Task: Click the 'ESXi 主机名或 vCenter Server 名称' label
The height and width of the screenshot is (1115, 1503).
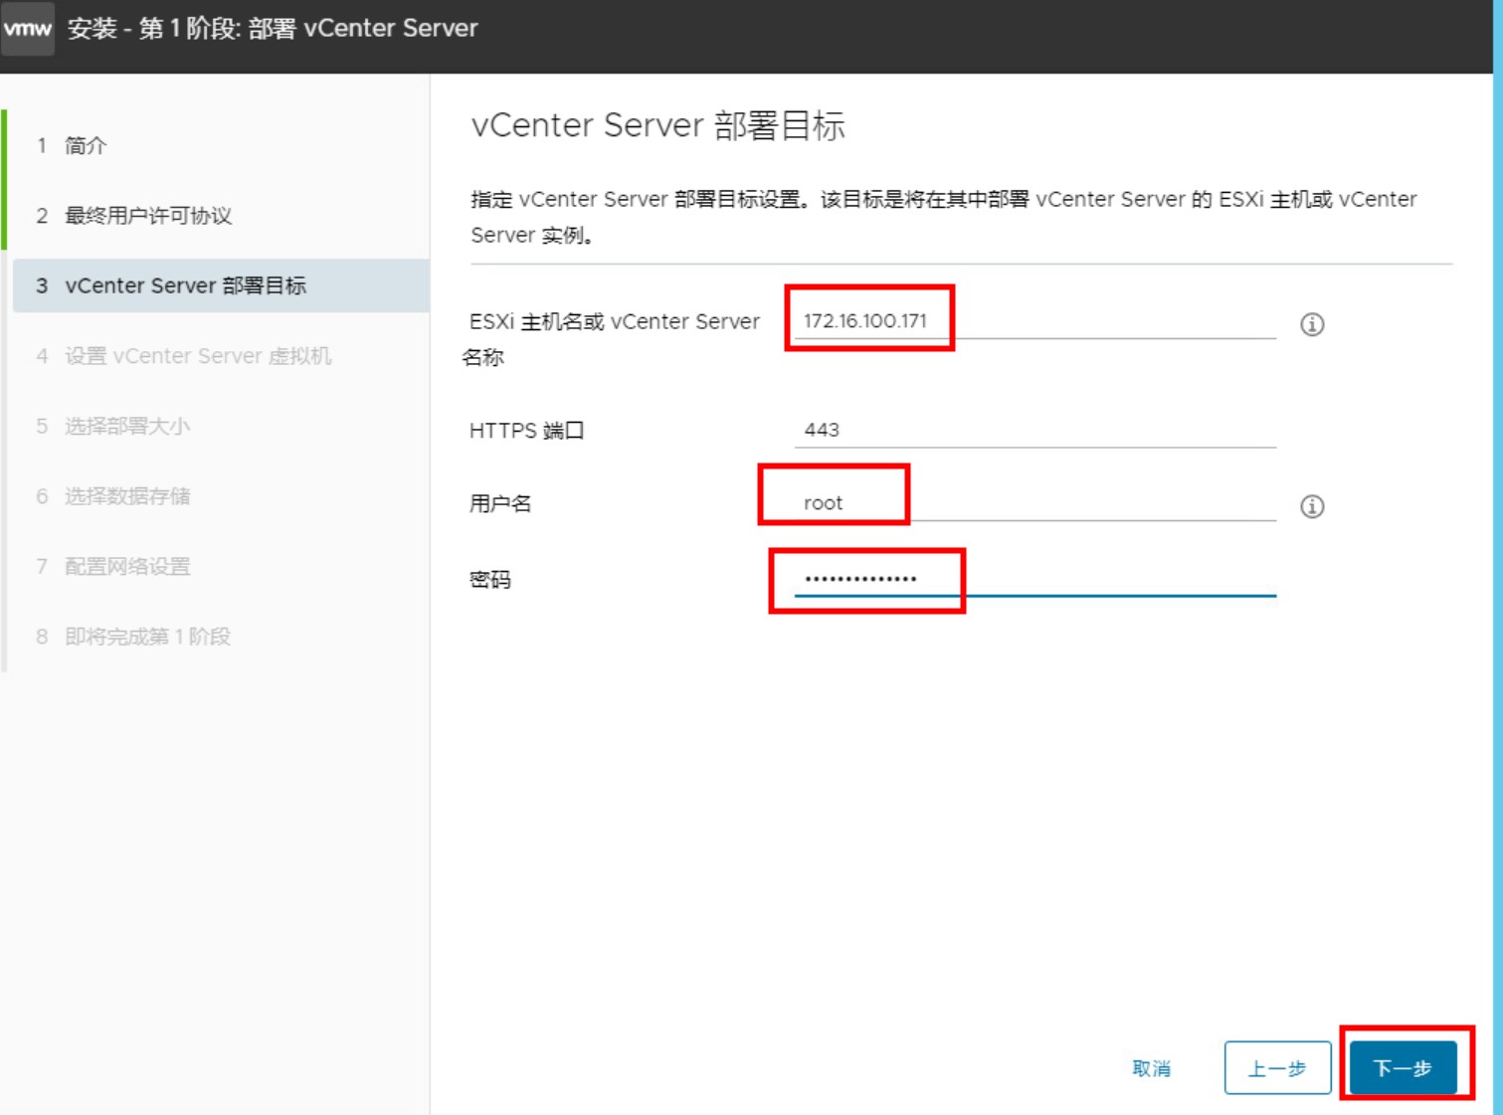Action: click(611, 339)
